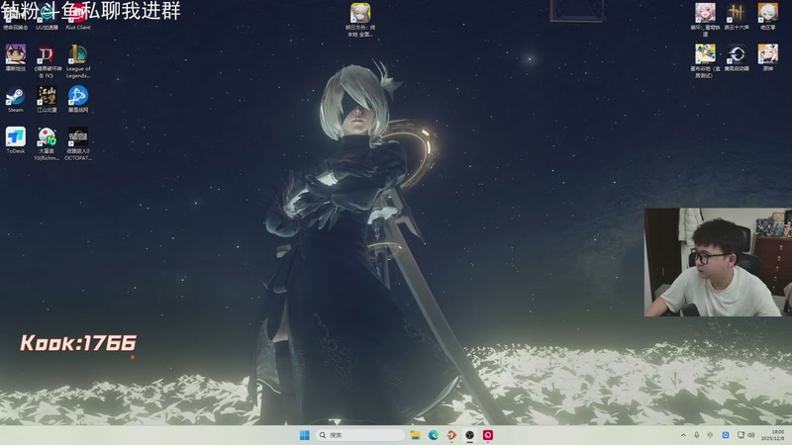The height and width of the screenshot is (445, 792).
Task: Click the taskbar search box
Action: pos(359,435)
